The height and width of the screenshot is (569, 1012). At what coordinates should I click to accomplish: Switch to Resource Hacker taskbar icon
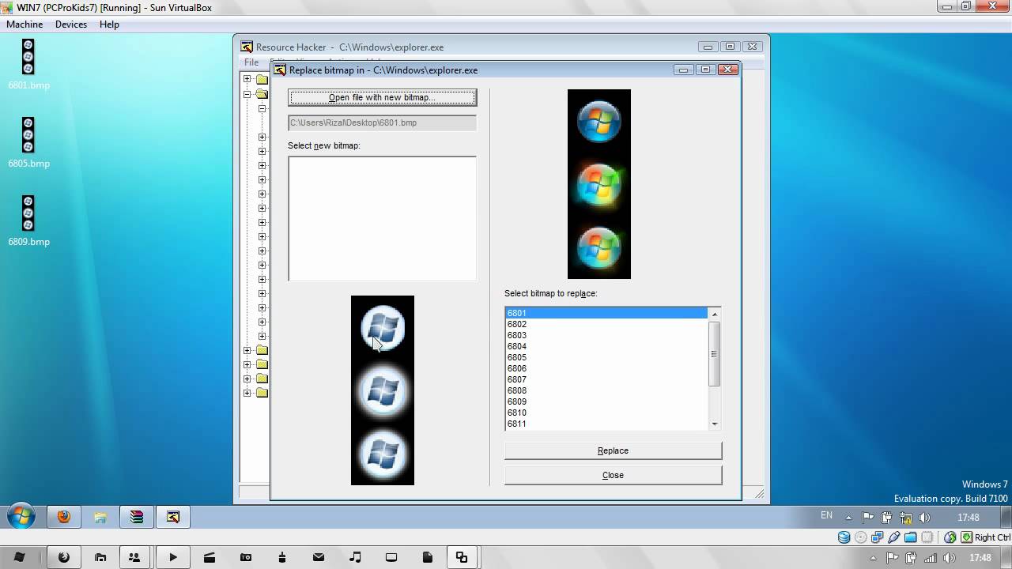pos(173,517)
